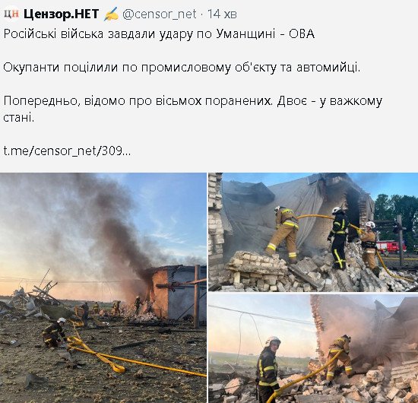Open the large smoke plume photo
The width and height of the screenshot is (418, 403).
(x=103, y=287)
